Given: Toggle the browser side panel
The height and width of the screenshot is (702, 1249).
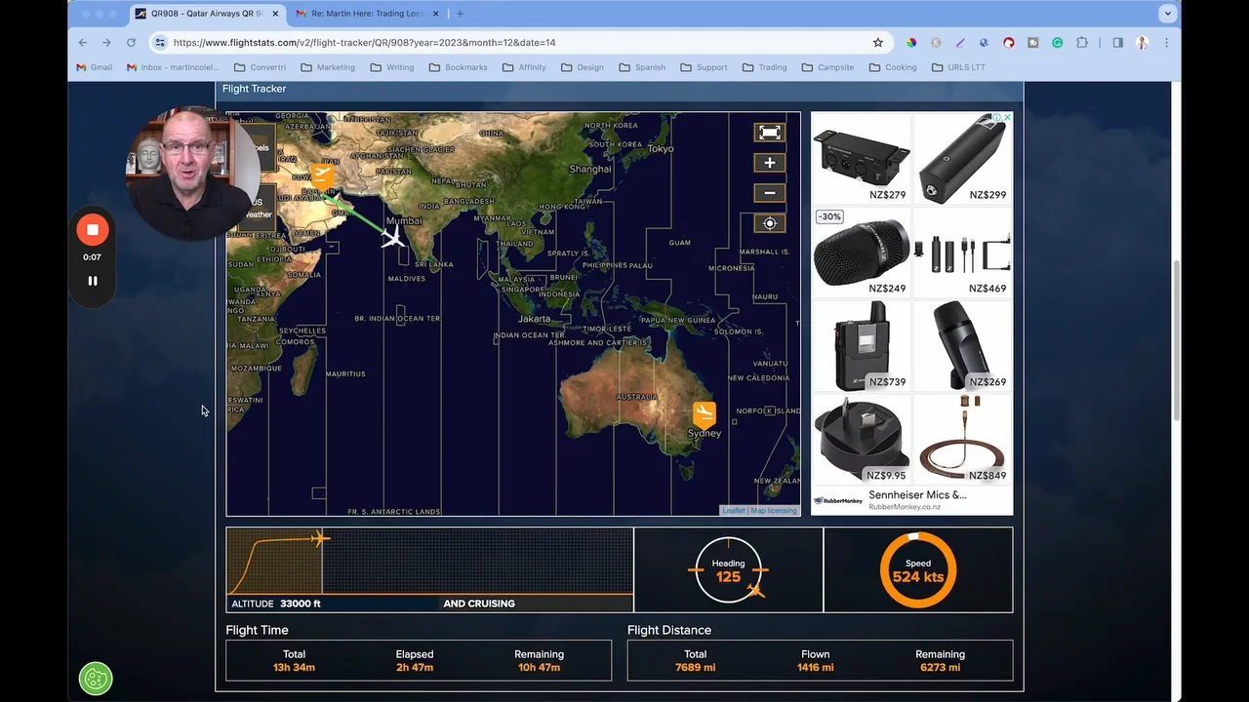Looking at the screenshot, I should 1118,43.
